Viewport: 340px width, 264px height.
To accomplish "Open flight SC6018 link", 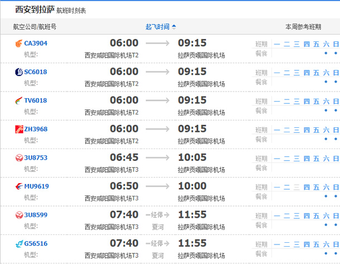I will [36, 72].
